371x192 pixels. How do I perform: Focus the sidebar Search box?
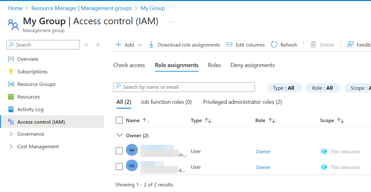click(43, 45)
